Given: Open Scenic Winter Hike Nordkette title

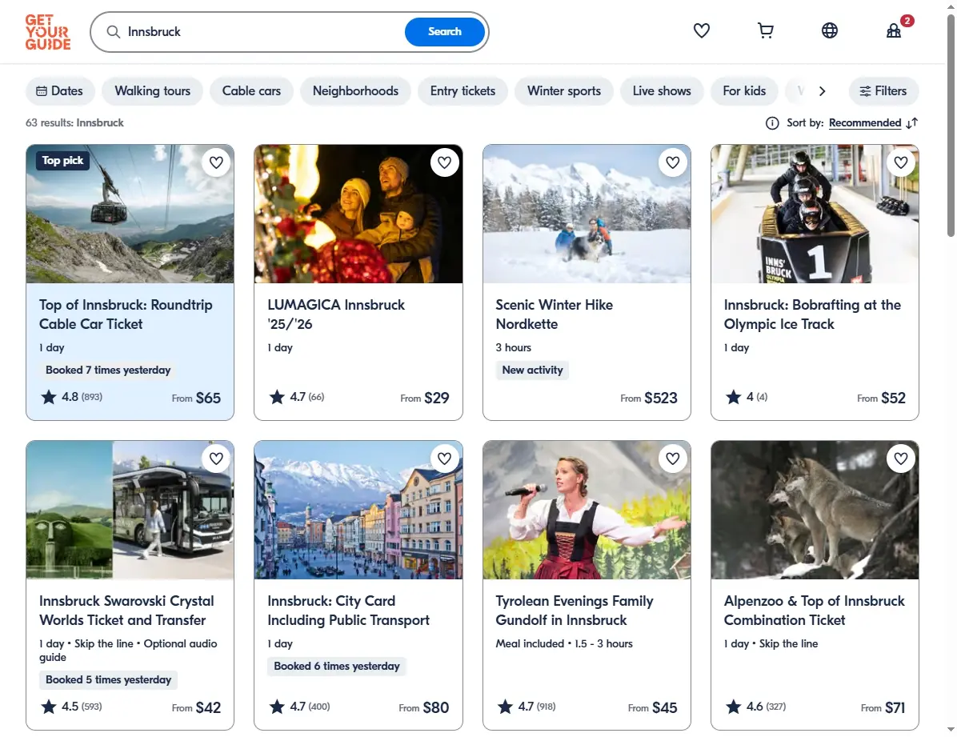Looking at the screenshot, I should pyautogui.click(x=555, y=314).
